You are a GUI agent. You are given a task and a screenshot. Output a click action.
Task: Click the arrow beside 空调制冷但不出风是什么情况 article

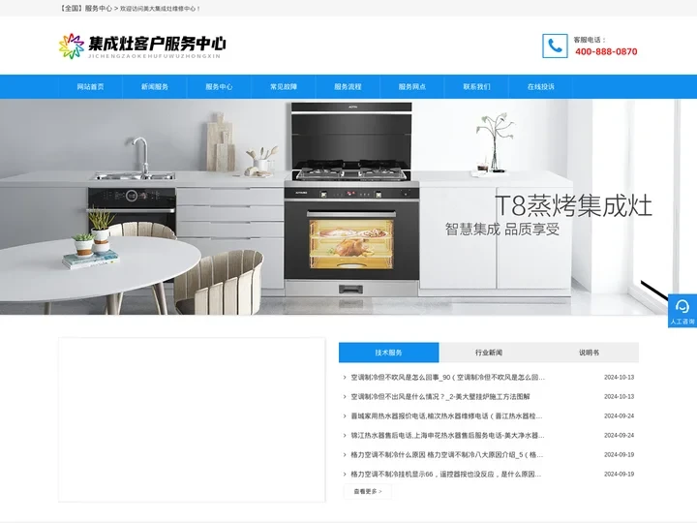(x=345, y=397)
